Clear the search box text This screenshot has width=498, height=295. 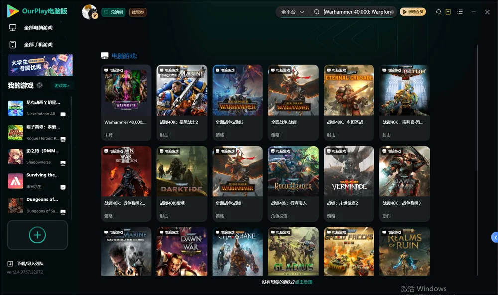pos(392,12)
